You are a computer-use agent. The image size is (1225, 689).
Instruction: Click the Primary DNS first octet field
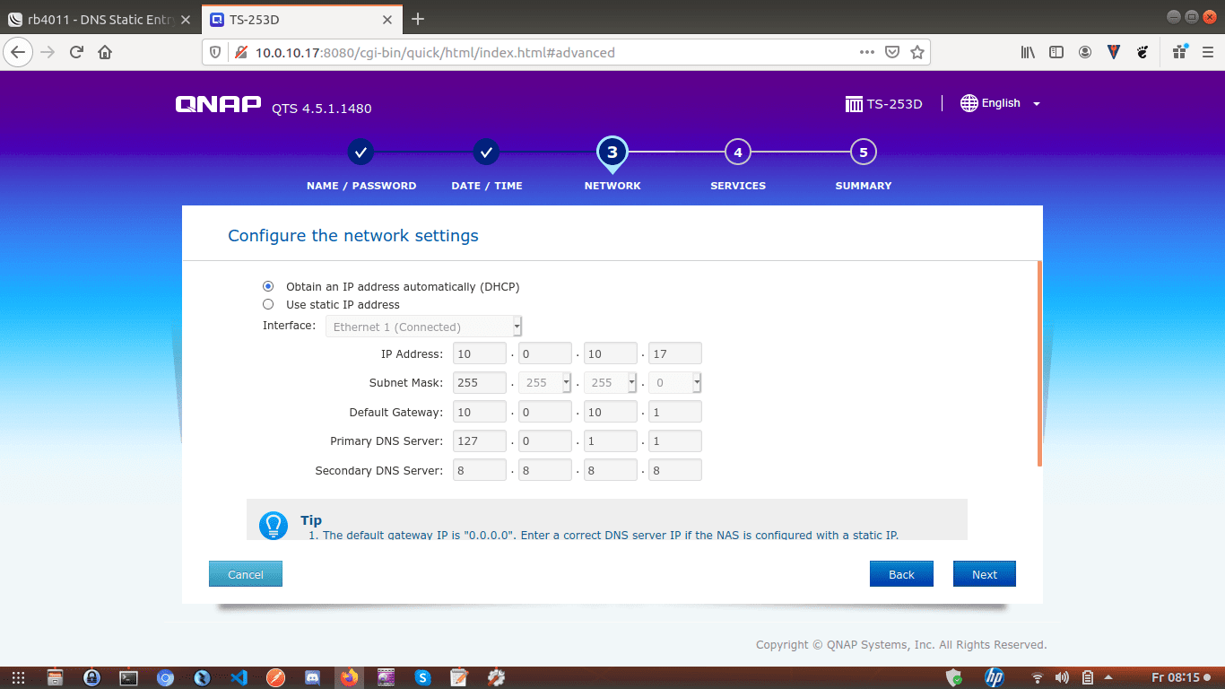tap(480, 441)
